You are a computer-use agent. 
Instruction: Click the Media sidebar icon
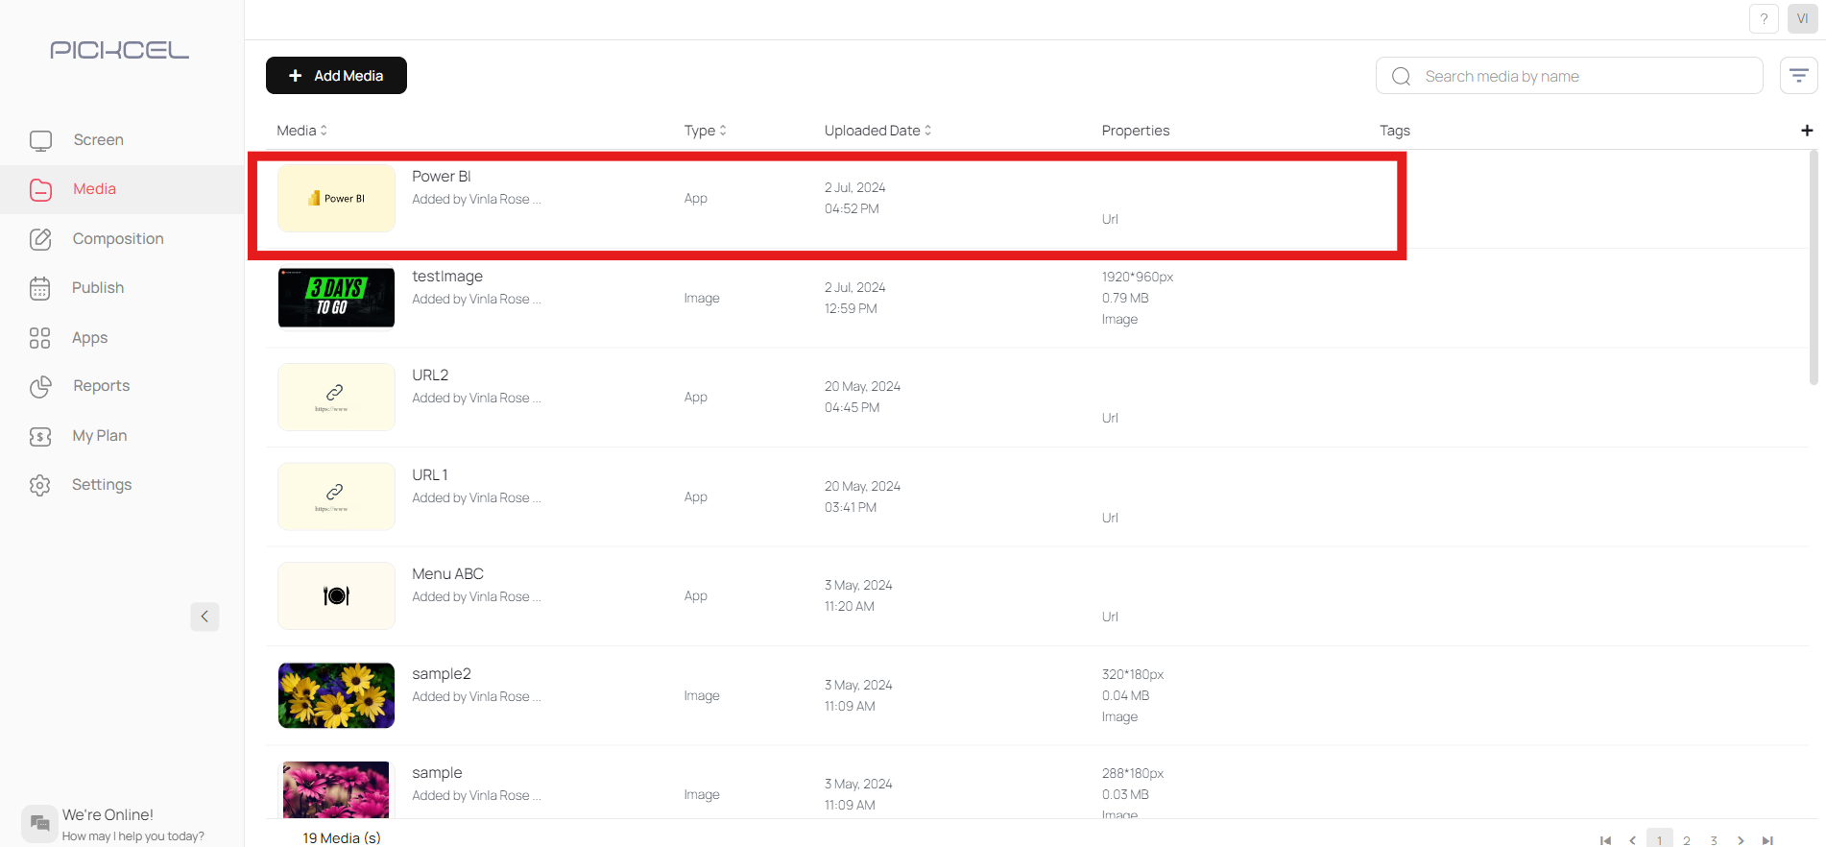(40, 190)
